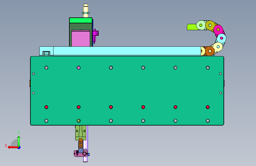Screen dimensions: 256x166
Task: Select the long light cyan rail beam
Action: coord(127,51)
